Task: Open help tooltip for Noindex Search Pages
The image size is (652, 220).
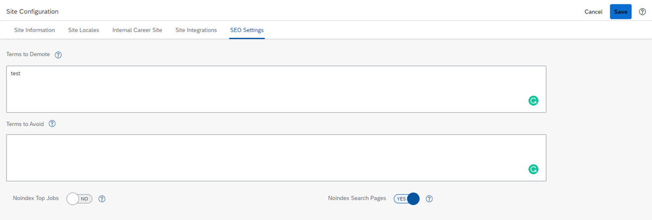Action: (x=429, y=199)
